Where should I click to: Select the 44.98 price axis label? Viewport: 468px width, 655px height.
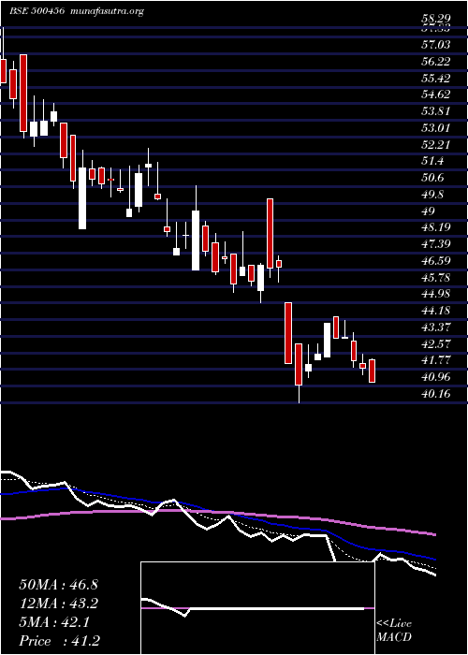(x=436, y=294)
